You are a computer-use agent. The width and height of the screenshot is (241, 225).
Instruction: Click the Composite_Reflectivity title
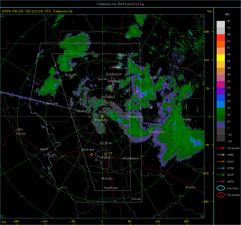120,4
